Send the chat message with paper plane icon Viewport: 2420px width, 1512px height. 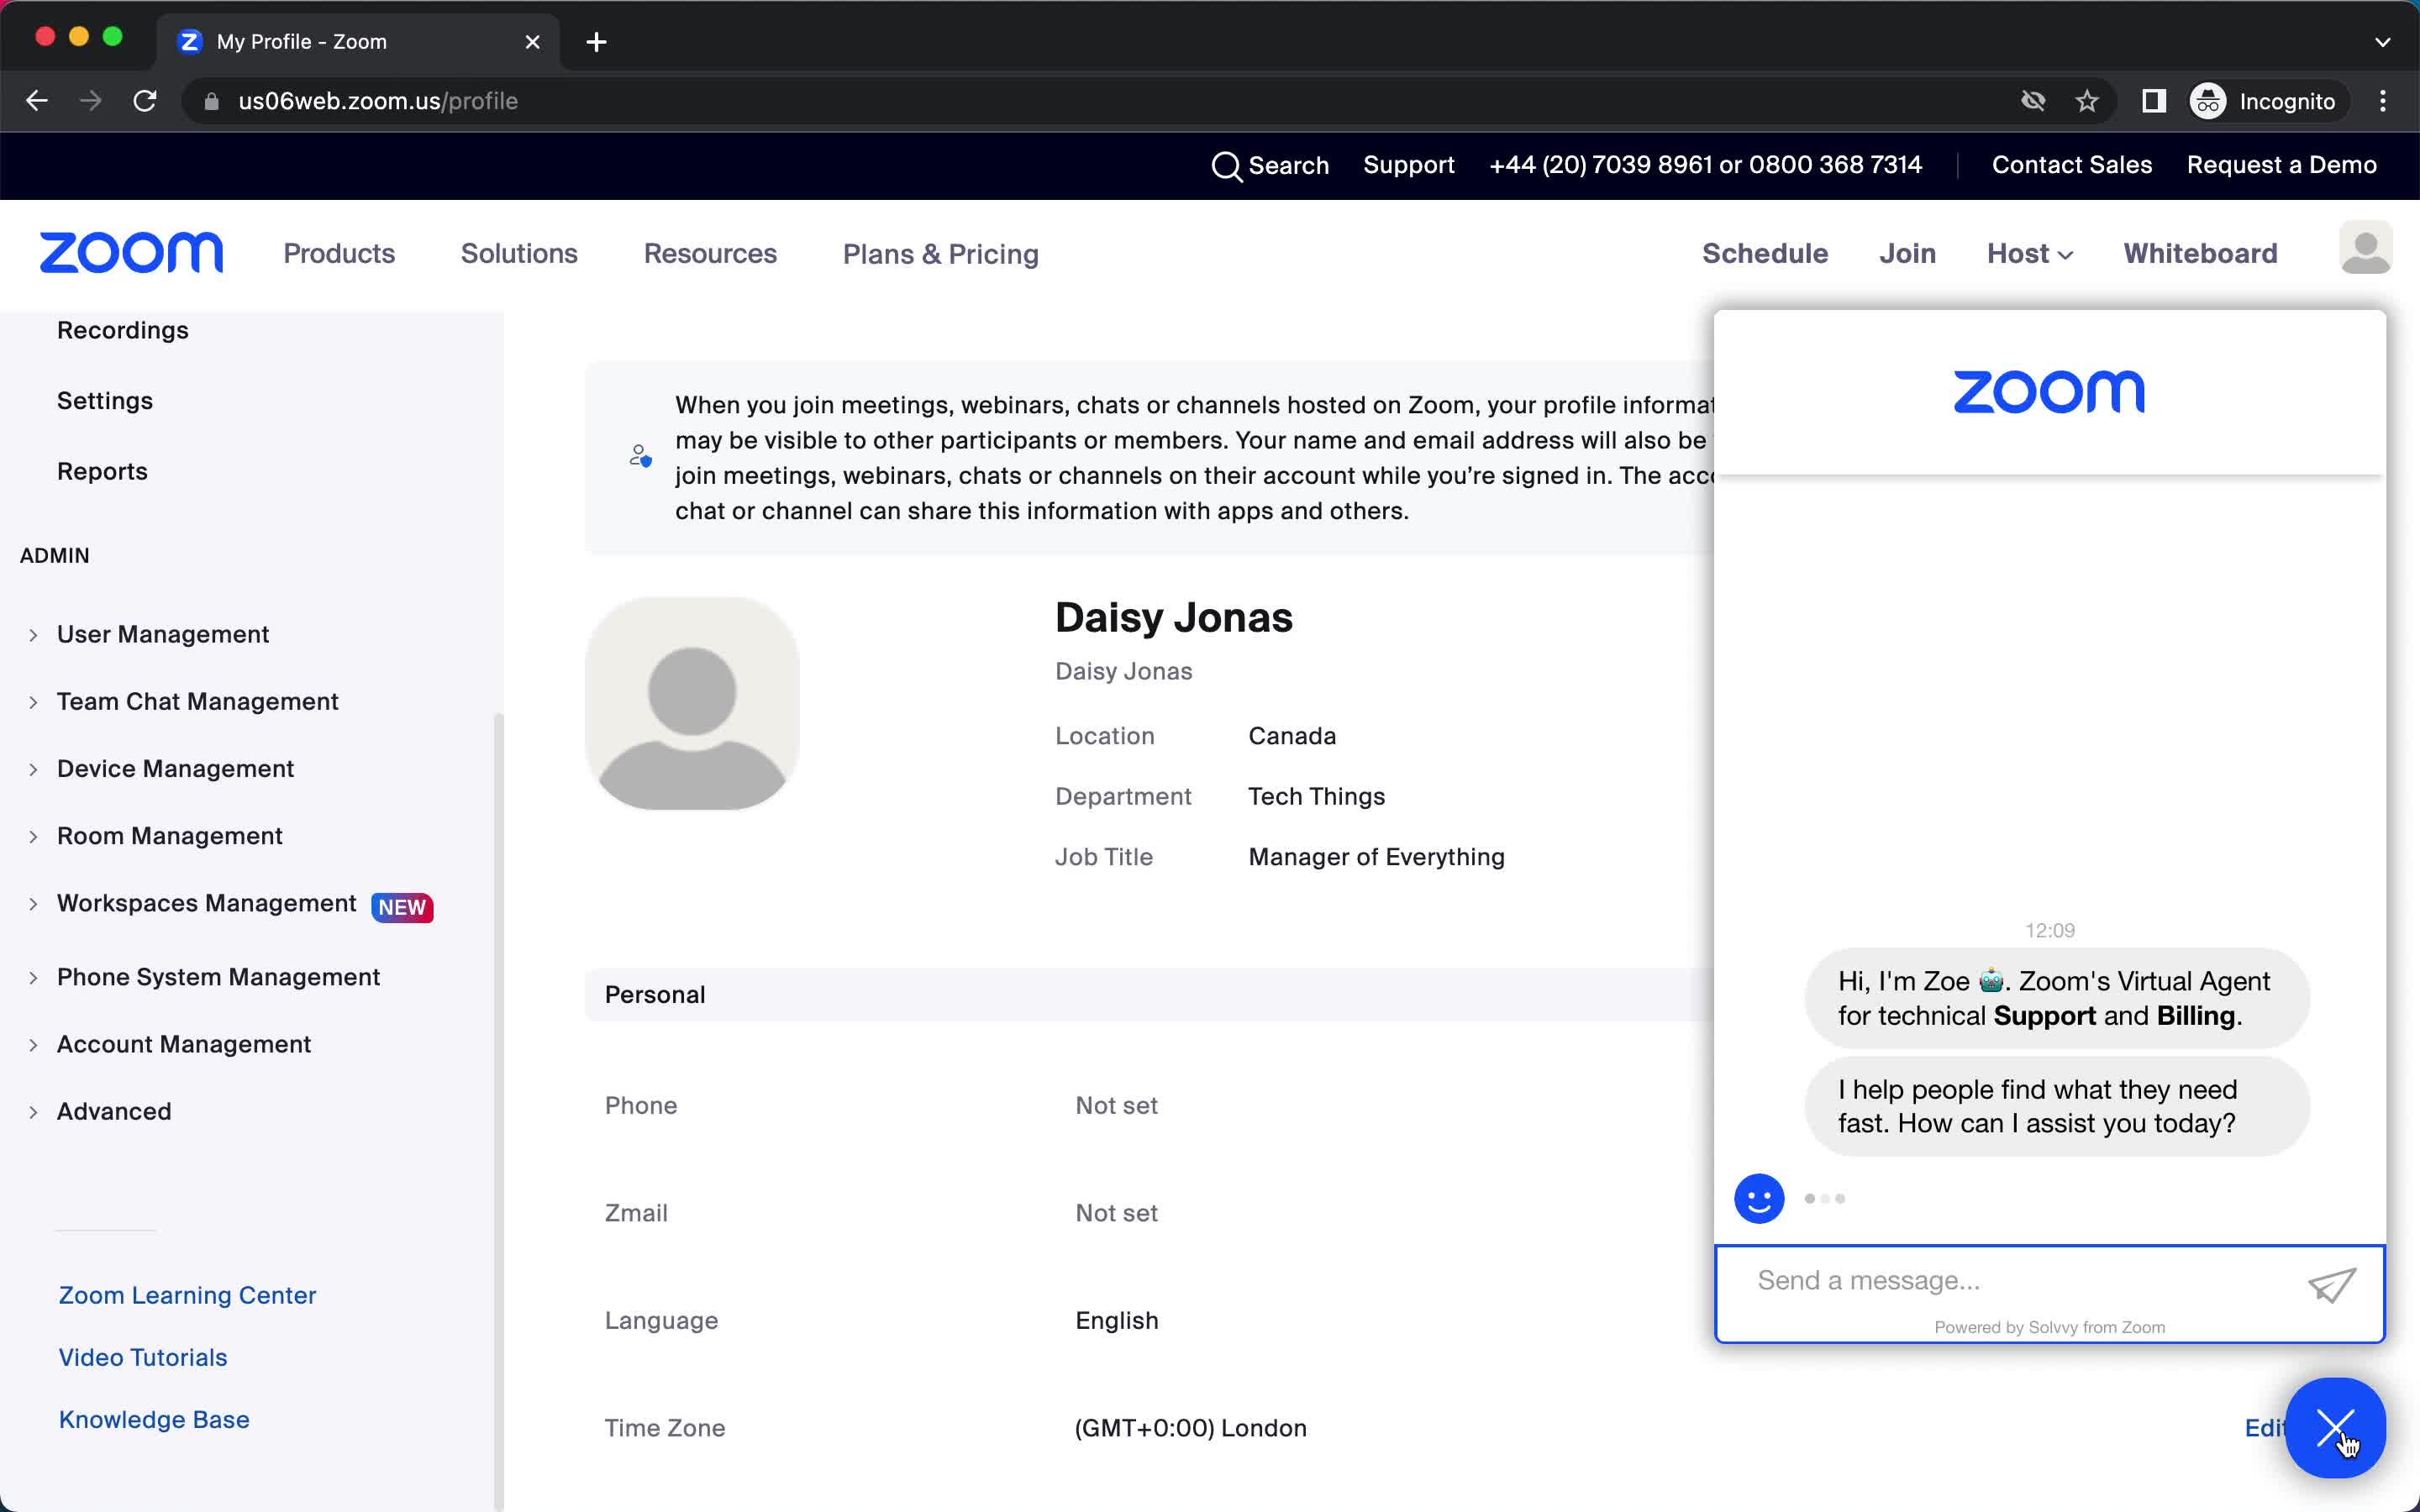(x=2332, y=1284)
